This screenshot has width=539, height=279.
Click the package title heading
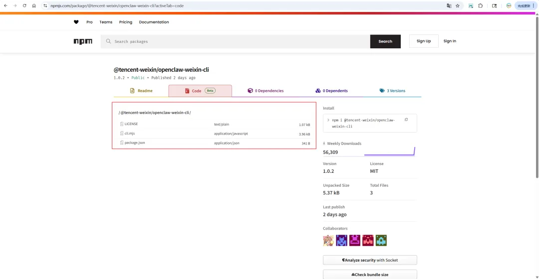point(161,70)
